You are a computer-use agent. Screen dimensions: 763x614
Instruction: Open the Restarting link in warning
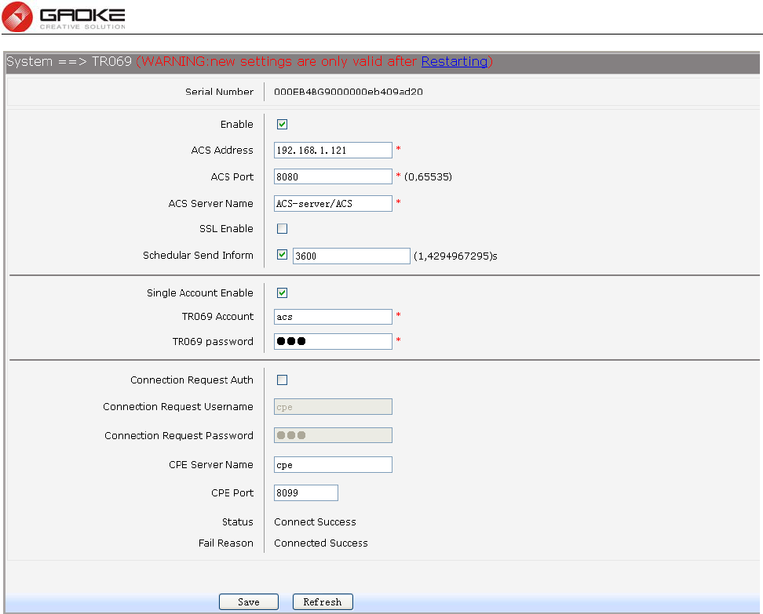(455, 61)
